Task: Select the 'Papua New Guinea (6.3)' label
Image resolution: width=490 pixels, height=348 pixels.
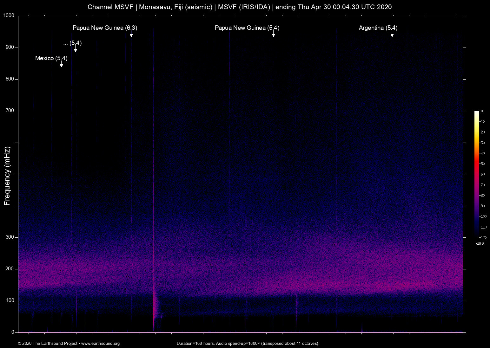Action: tap(105, 28)
